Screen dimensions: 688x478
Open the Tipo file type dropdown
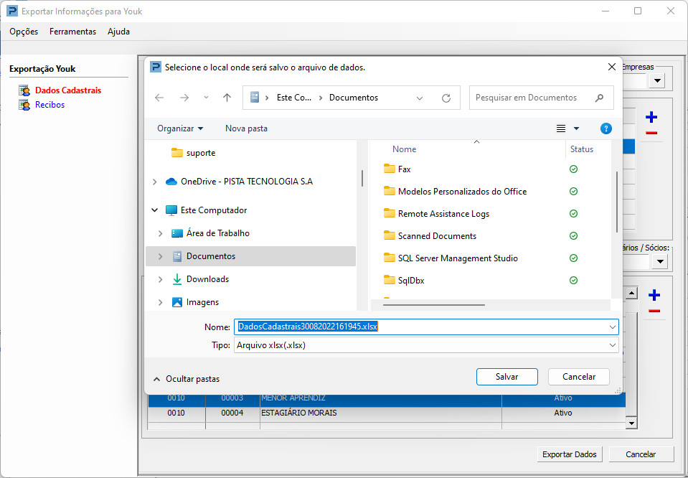click(x=612, y=345)
